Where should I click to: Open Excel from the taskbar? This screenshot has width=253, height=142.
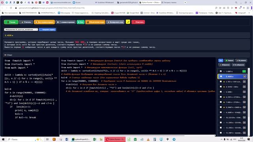tap(94, 139)
